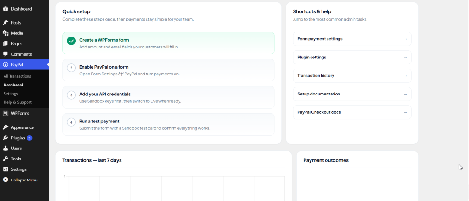Select the Create a WPForms form step
The width and height of the screenshot is (469, 201).
click(x=169, y=43)
